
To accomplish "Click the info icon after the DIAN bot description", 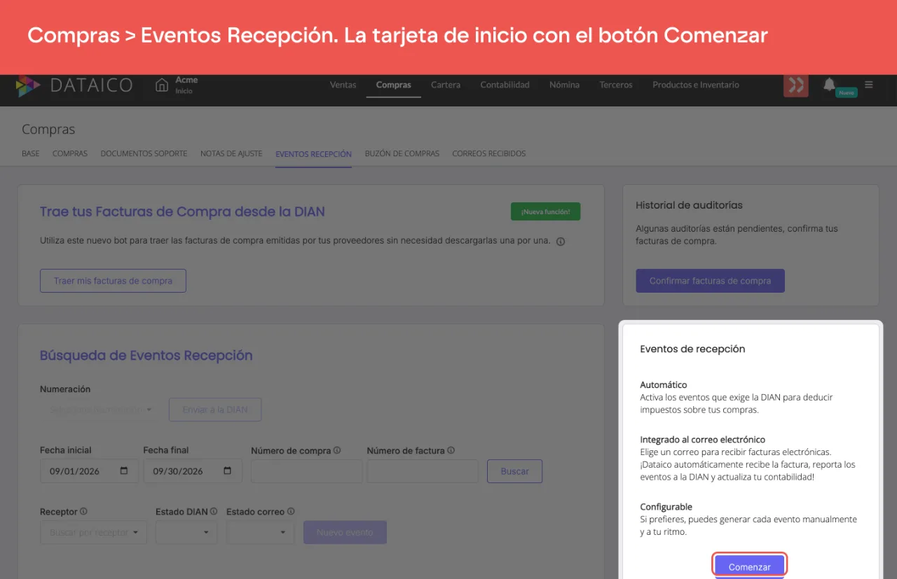I will [x=561, y=242].
